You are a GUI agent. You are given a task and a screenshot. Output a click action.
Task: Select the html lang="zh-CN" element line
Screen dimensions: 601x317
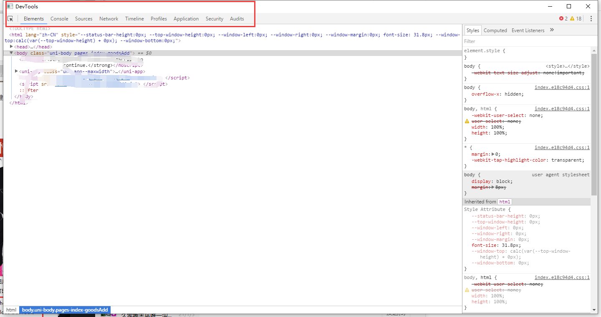232,38
